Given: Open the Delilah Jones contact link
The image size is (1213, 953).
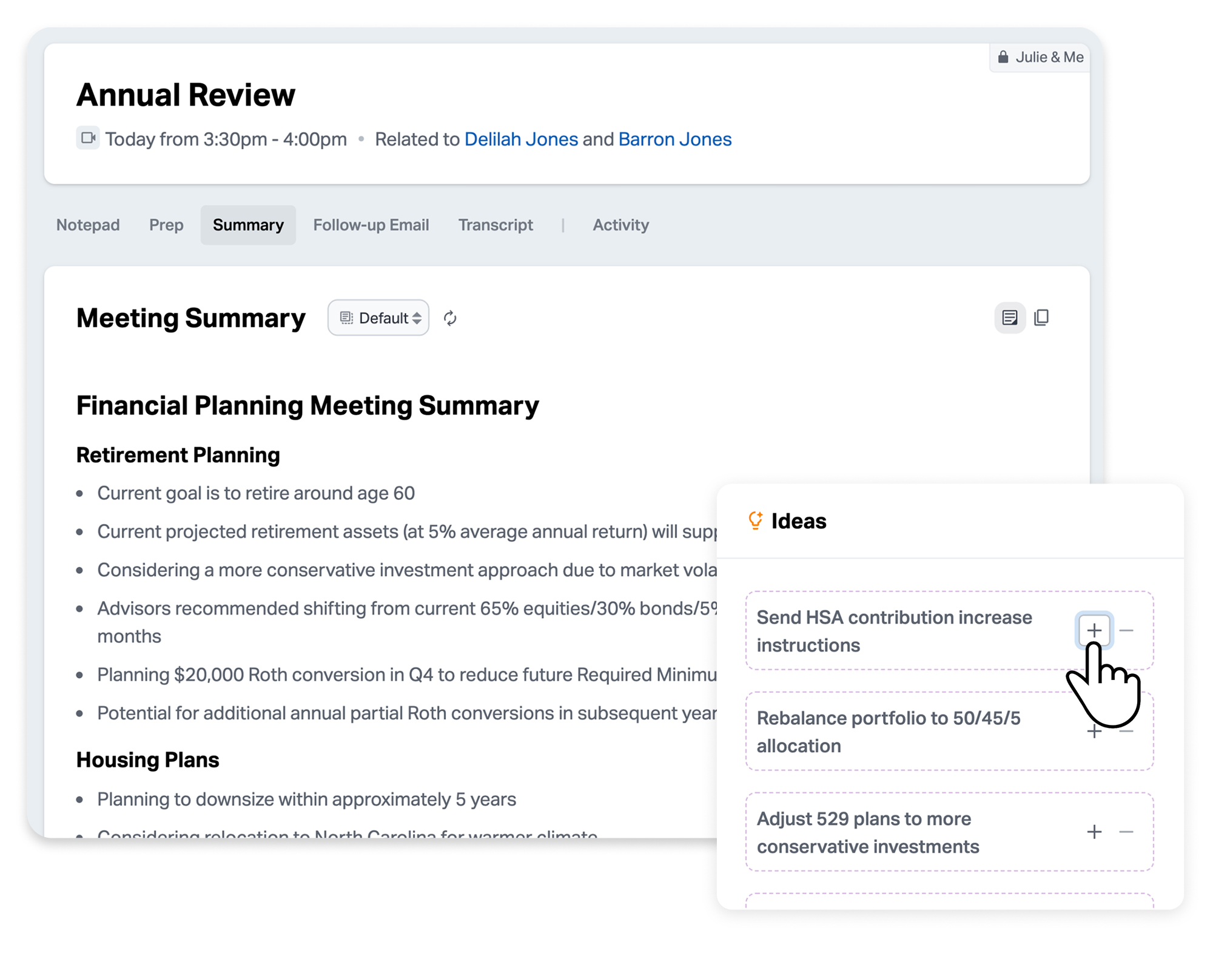Looking at the screenshot, I should [521, 139].
